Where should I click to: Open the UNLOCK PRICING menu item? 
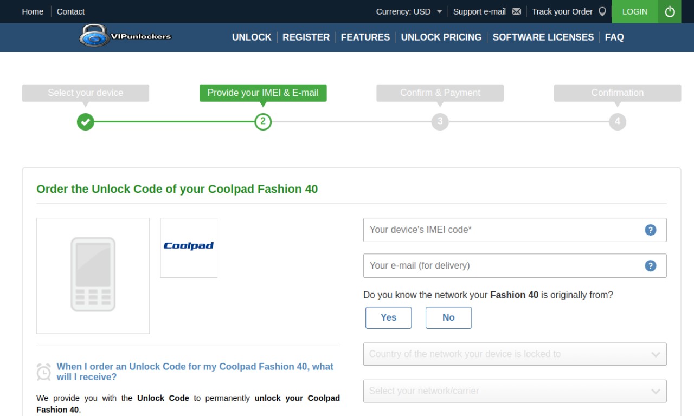point(441,37)
